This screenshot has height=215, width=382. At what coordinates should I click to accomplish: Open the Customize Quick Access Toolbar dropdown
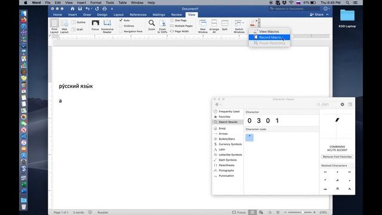click(112, 9)
